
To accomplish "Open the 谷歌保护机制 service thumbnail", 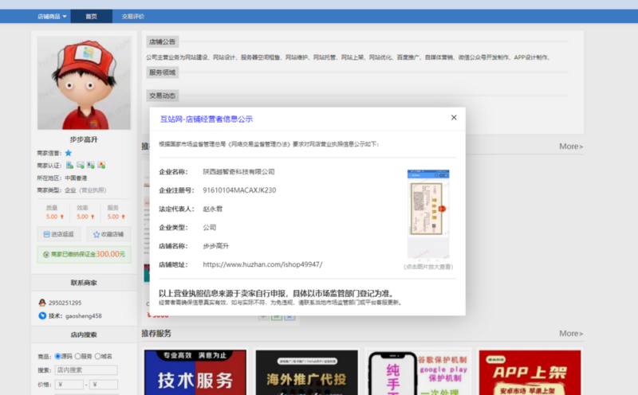I will pos(418,372).
